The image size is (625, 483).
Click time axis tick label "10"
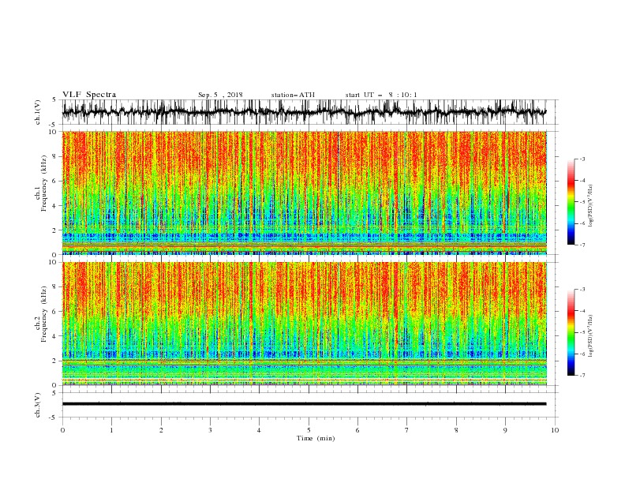pyautogui.click(x=555, y=430)
